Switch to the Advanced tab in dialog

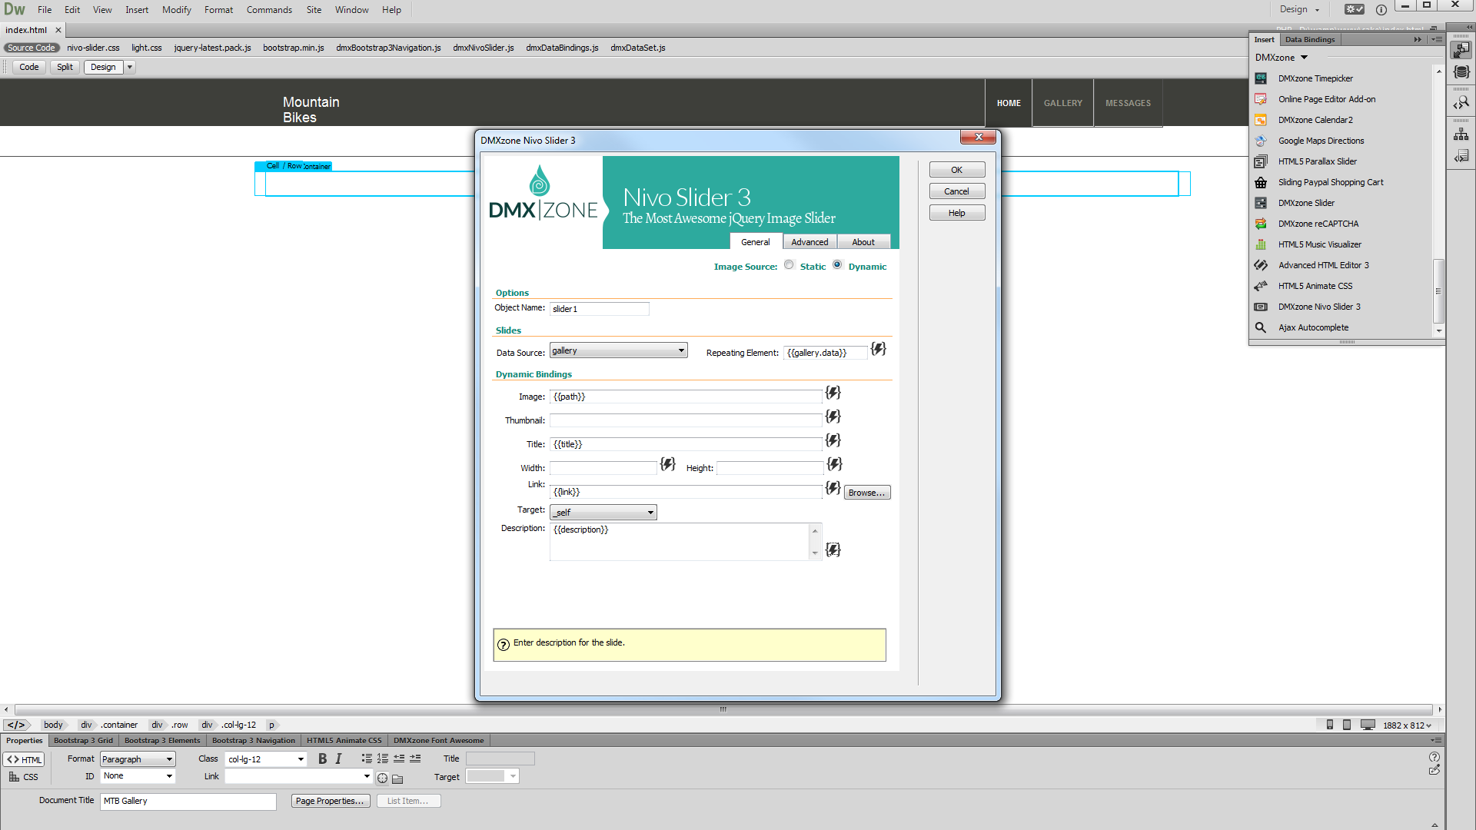809,242
